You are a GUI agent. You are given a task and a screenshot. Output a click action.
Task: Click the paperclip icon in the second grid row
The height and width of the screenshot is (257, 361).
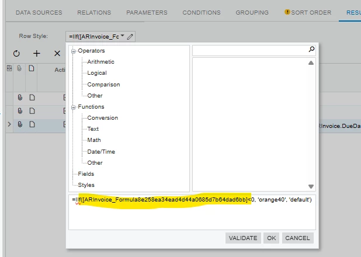20,111
